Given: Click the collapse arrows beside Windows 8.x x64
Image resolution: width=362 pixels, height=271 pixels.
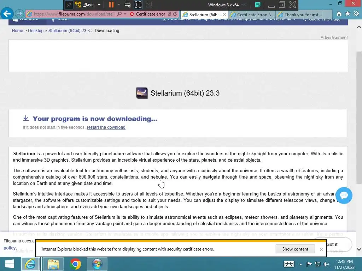Looking at the screenshot, I should click(x=244, y=5).
